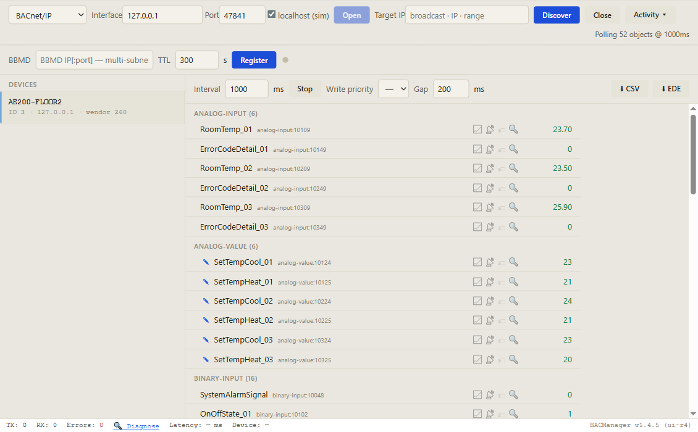The width and height of the screenshot is (698, 432).
Task: Click the pencil icon beside SetTempCool_03
Action: (x=206, y=339)
